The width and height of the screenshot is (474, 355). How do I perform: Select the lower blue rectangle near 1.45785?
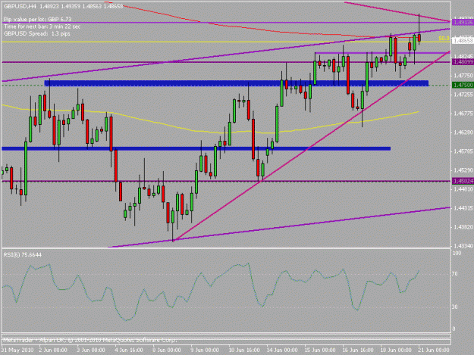[196, 148]
